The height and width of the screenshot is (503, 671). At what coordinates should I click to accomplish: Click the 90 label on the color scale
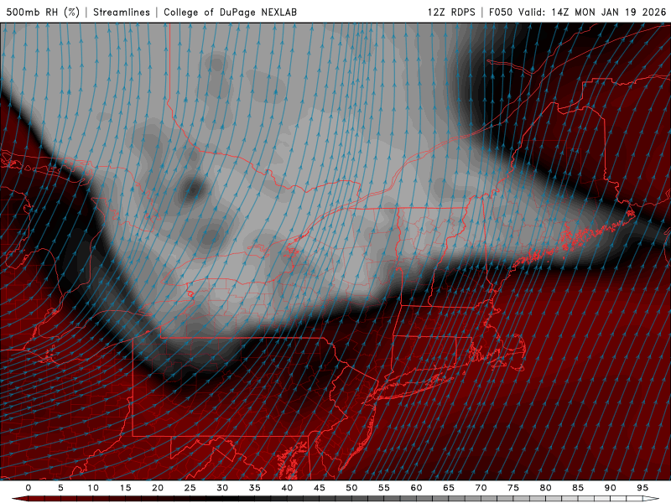click(611, 488)
